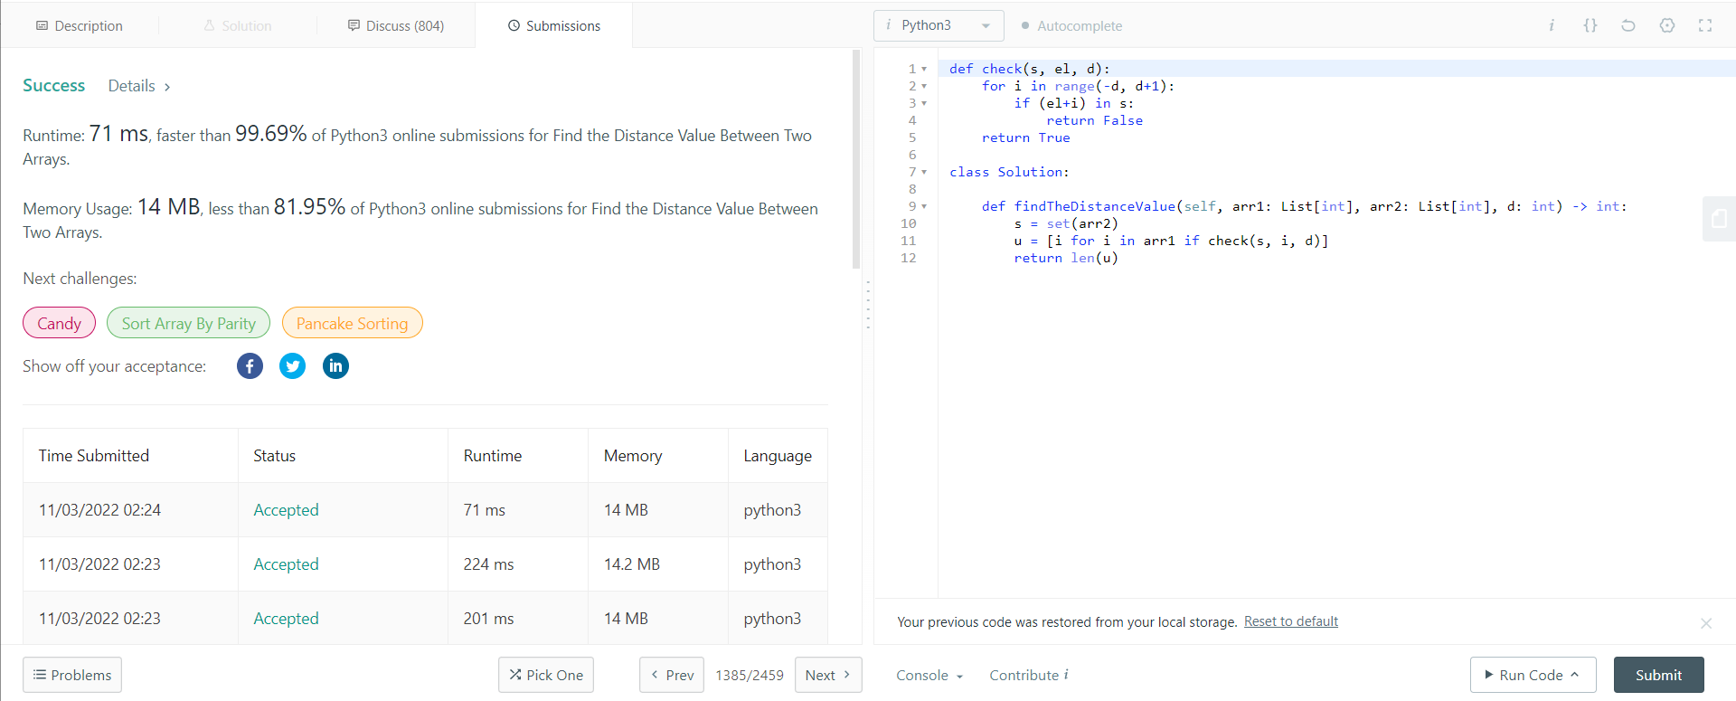Open the Discuss (804) tab
The image size is (1736, 701).
tap(396, 25)
